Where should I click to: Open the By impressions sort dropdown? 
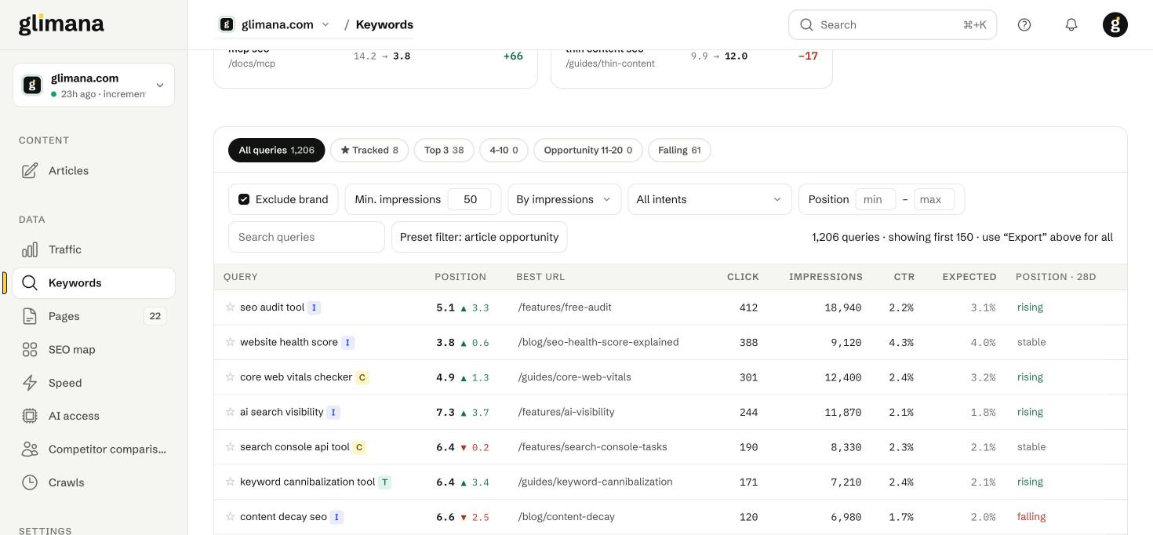(x=565, y=199)
